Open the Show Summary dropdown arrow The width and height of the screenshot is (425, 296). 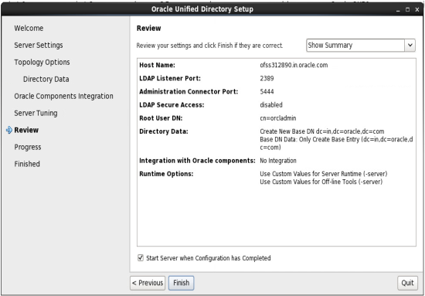[410, 46]
